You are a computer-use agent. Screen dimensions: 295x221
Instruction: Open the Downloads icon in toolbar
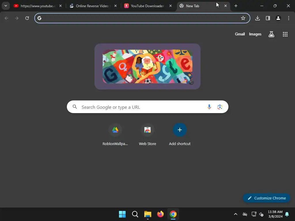258,18
